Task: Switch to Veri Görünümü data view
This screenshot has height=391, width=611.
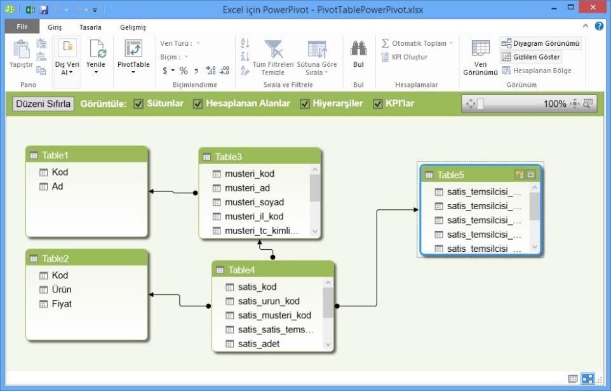Action: pos(480,58)
